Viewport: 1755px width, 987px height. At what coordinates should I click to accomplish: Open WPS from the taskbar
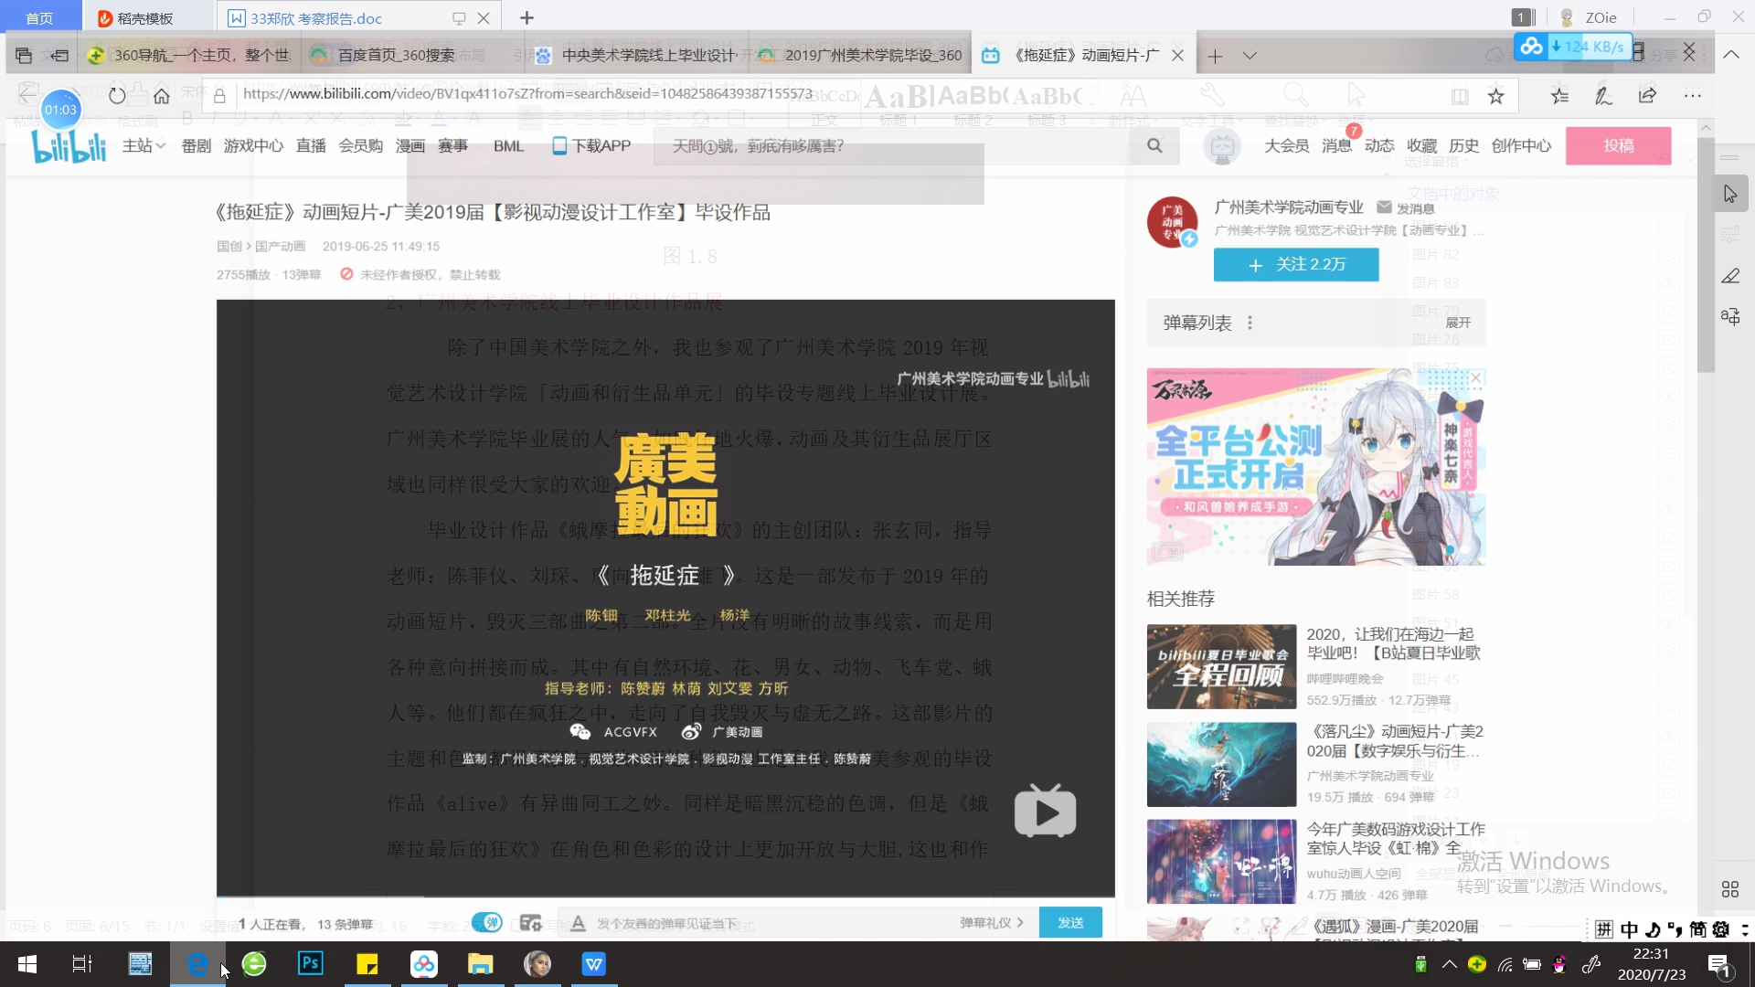point(594,963)
